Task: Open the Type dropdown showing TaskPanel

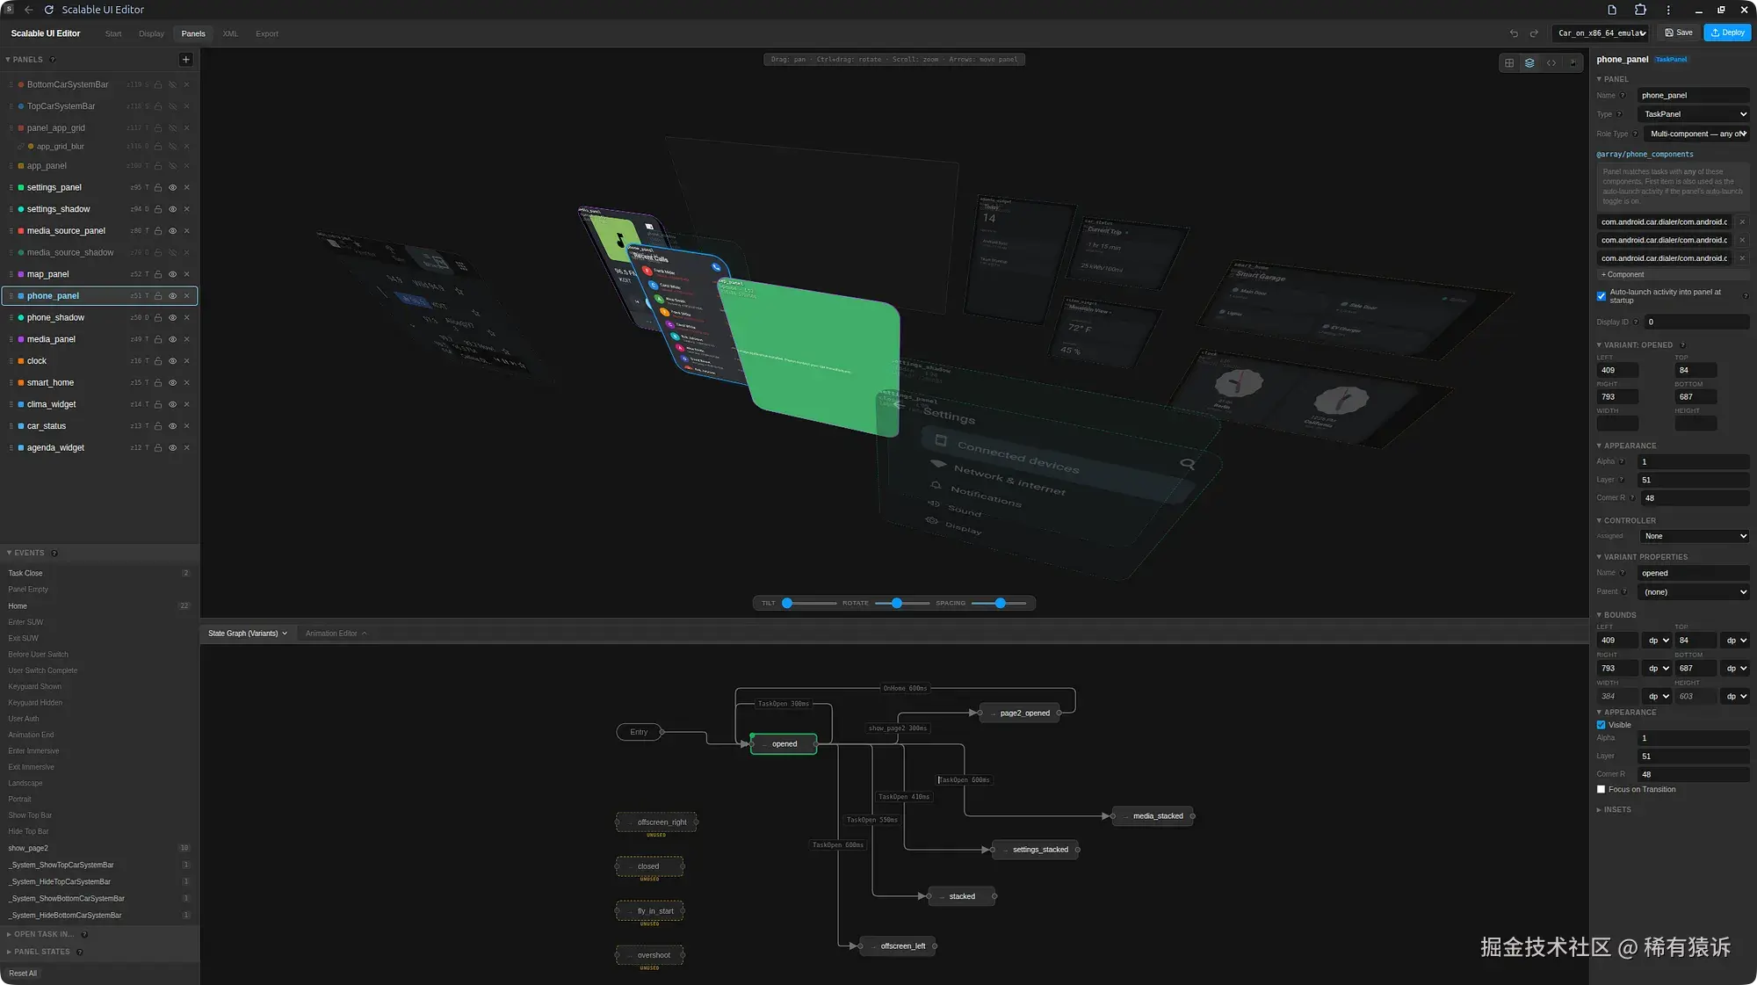Action: point(1694,114)
